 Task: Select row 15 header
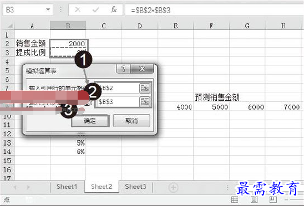click(7, 161)
